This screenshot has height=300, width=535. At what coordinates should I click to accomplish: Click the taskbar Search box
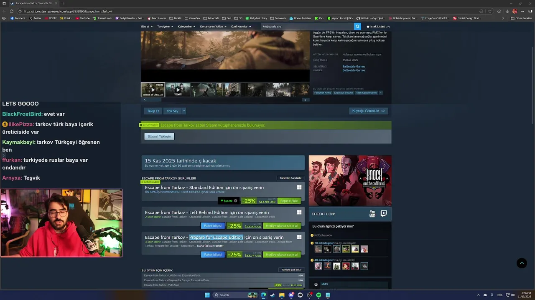click(235, 295)
